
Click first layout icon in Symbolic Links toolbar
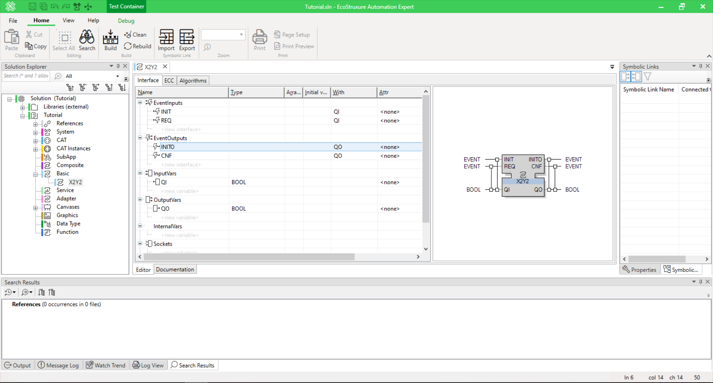coord(626,76)
